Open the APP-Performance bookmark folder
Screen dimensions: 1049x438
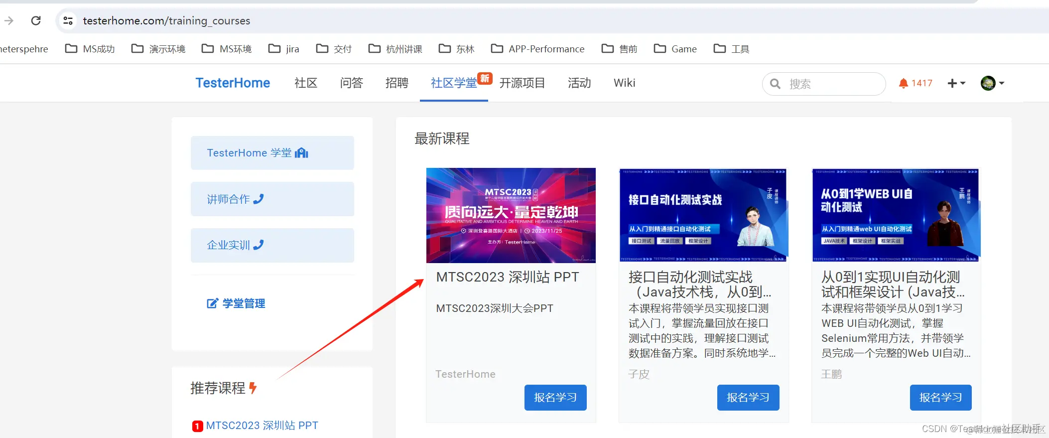(x=537, y=49)
